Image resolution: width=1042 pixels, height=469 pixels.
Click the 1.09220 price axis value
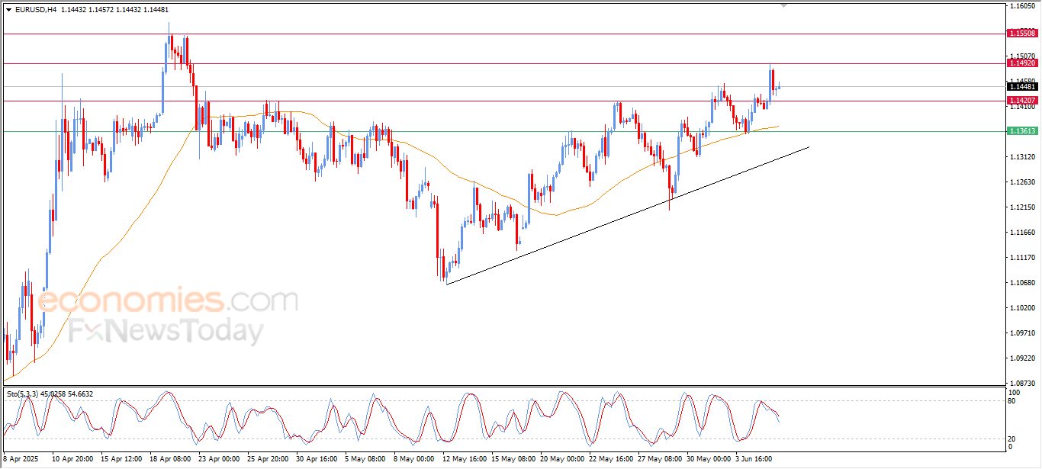1022,358
